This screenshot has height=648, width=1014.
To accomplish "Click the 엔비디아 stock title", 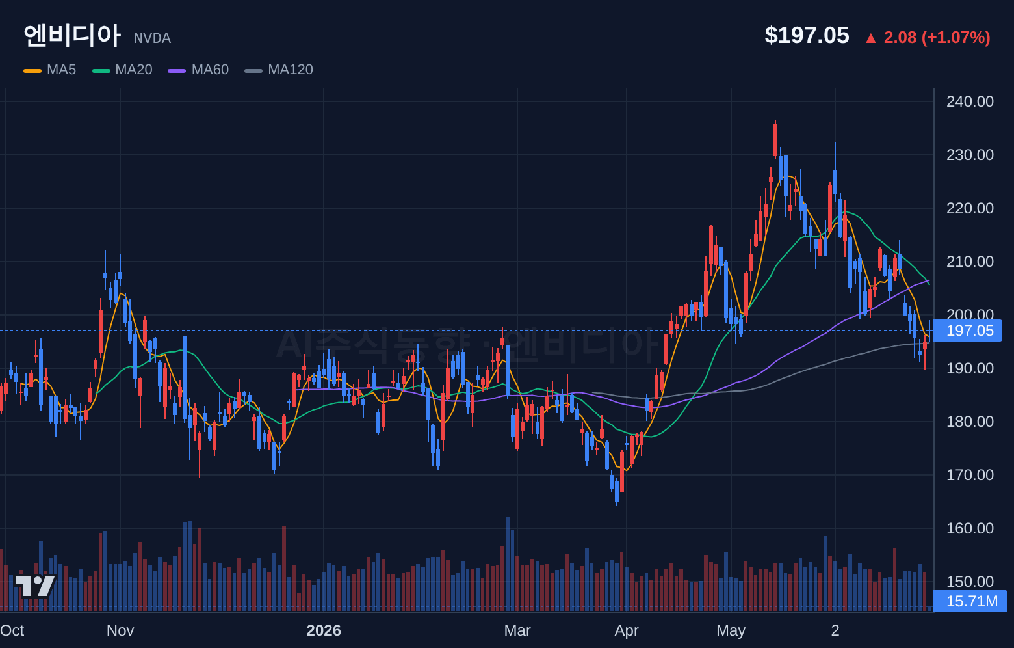I will pos(72,35).
